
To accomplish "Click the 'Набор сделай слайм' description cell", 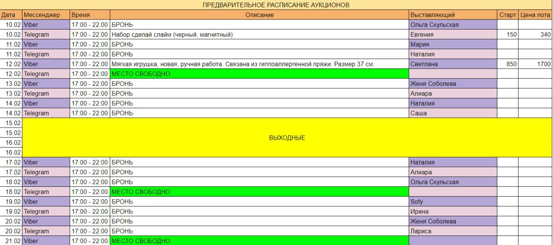I will 260,35.
